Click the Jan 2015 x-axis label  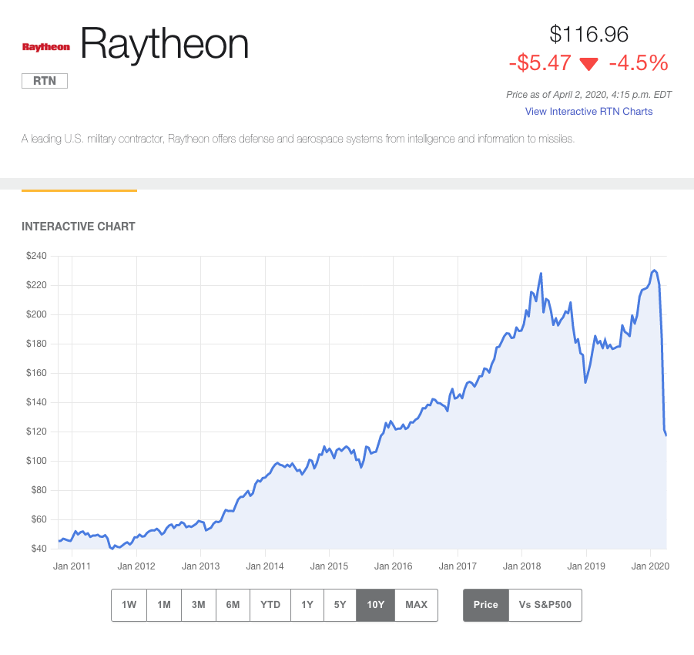click(329, 566)
